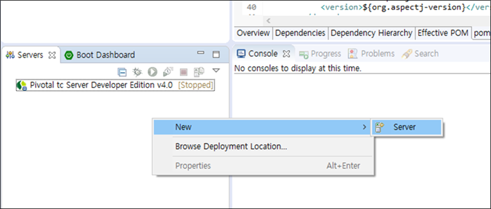The height and width of the screenshot is (209, 491).
Task: Collapse all servers in Servers view
Action: (122, 72)
